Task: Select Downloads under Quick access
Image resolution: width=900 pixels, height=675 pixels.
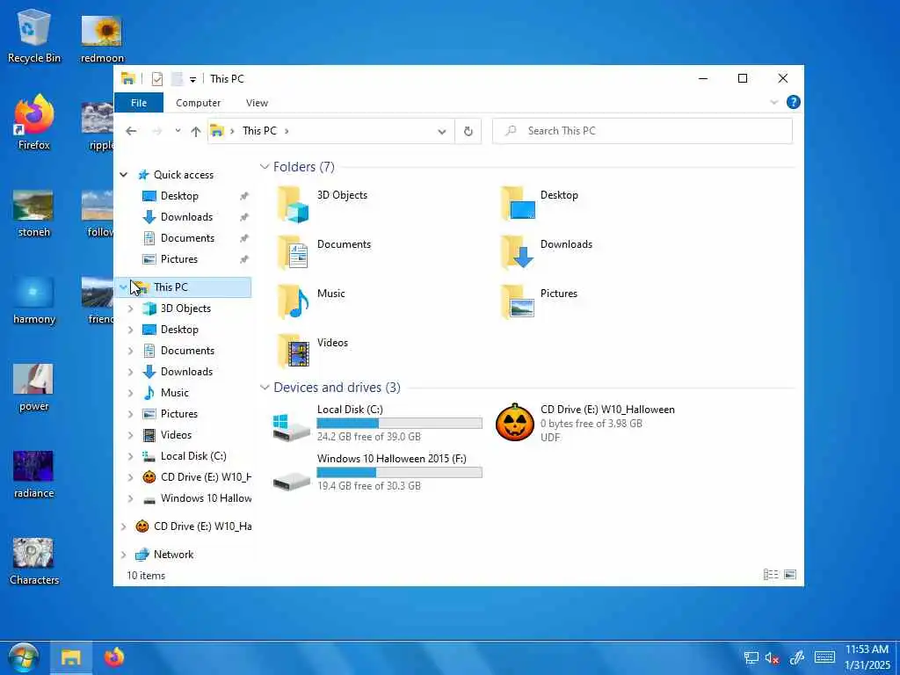Action: (x=186, y=217)
